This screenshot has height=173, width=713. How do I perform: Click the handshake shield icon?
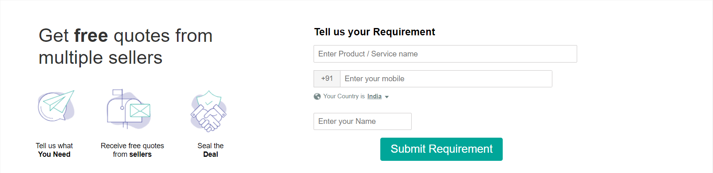[209, 111]
